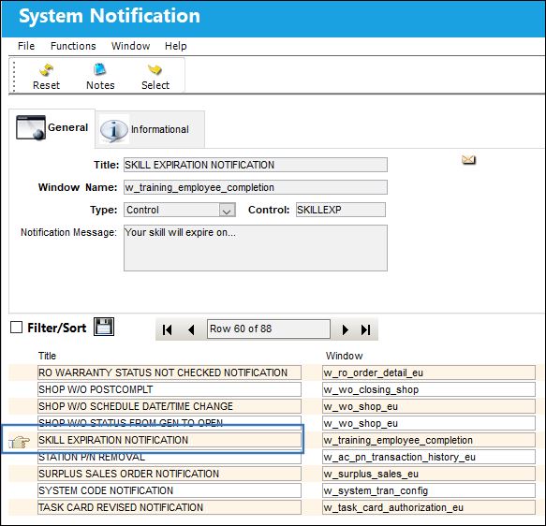The height and width of the screenshot is (526, 546).
Task: Click the w_system_tran_config window cell
Action: [429, 490]
